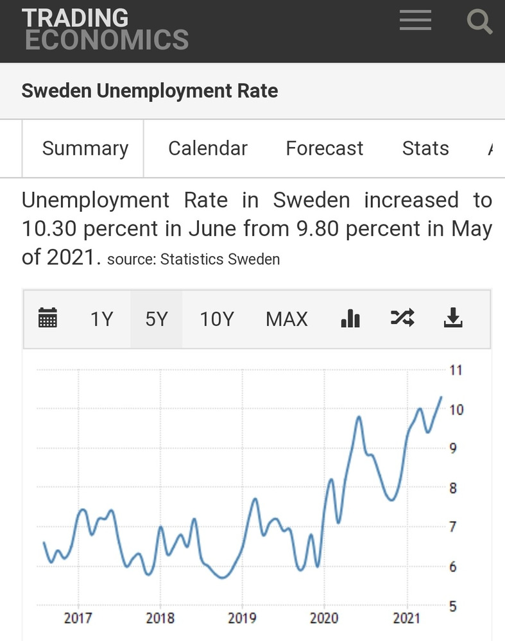This screenshot has height=641, width=505.
Task: Click the 2020 peak on the chart line
Action: [359, 417]
